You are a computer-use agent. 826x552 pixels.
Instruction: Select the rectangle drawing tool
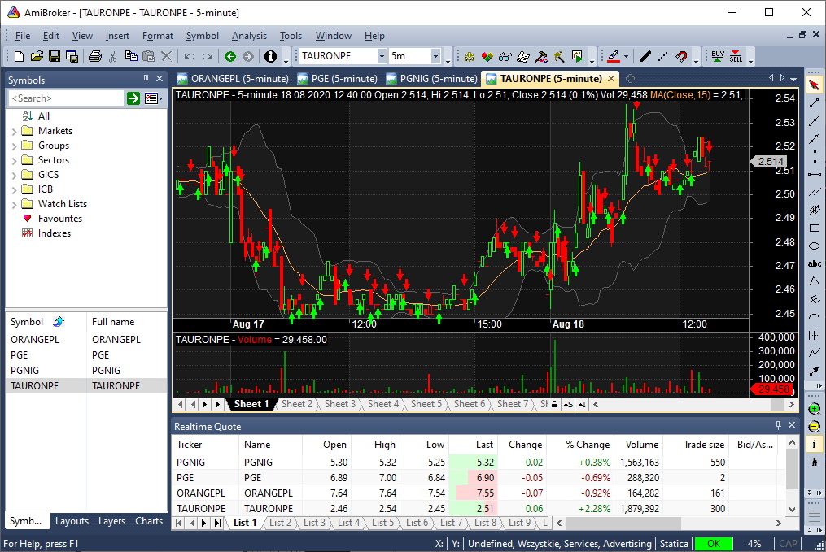814,228
